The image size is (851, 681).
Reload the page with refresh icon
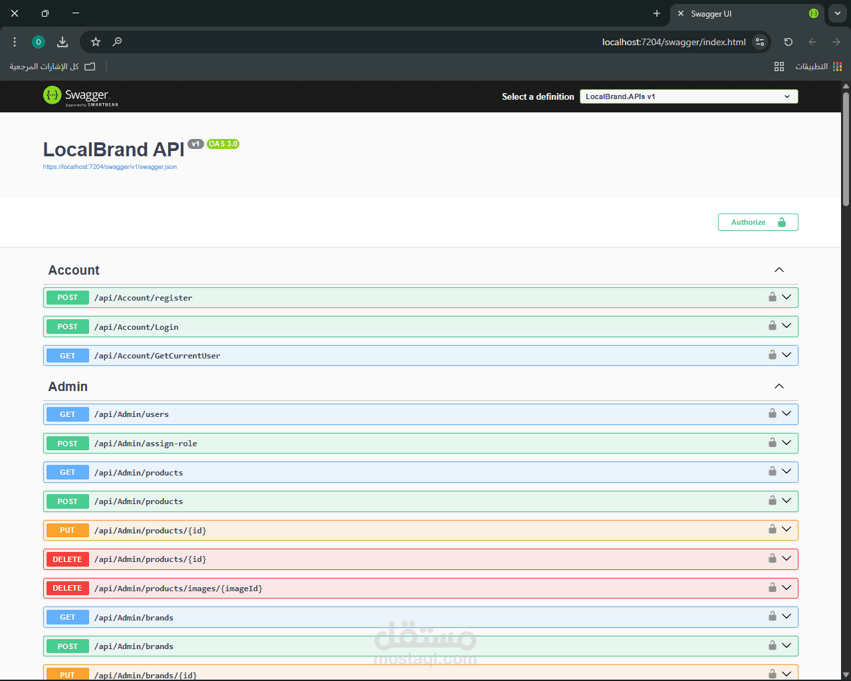pyautogui.click(x=789, y=42)
